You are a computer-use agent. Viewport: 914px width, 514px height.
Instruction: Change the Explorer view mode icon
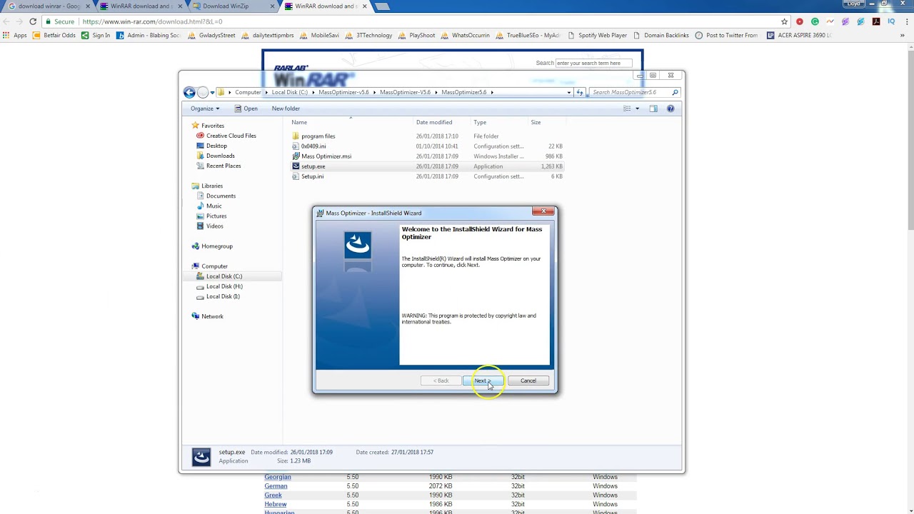click(x=627, y=109)
